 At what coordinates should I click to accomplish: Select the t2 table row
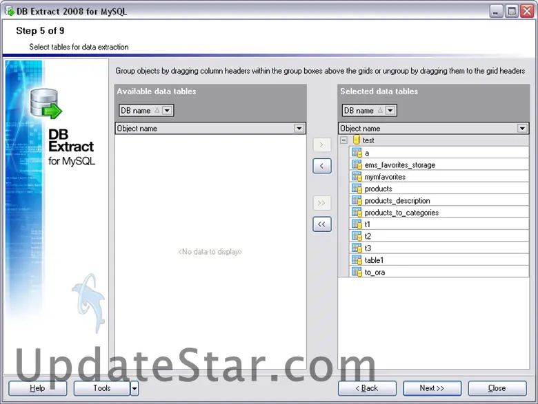pos(439,236)
